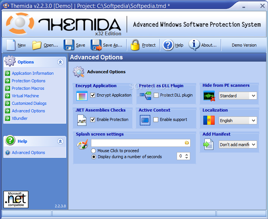268x219 pixels.
Task: Click the Options gear icon in sidebar
Action: 10,61
